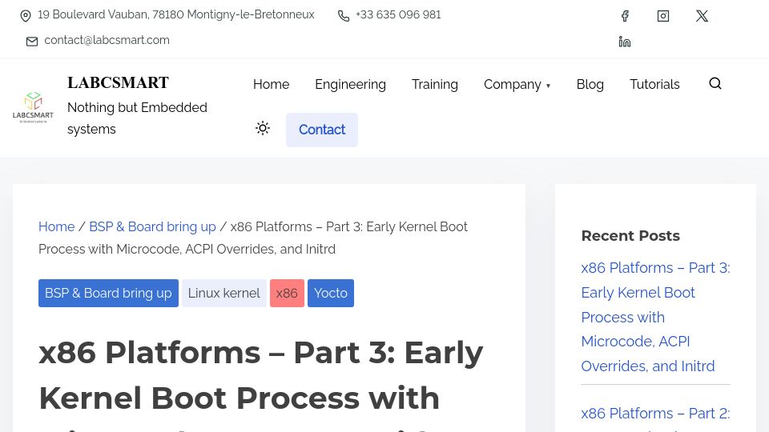Image resolution: width=769 pixels, height=432 pixels.
Task: Open the Engineering menu item
Action: point(350,84)
